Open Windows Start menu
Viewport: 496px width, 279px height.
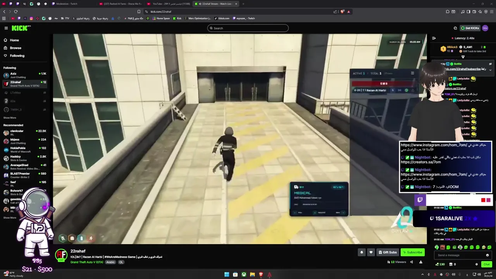pyautogui.click(x=227, y=274)
